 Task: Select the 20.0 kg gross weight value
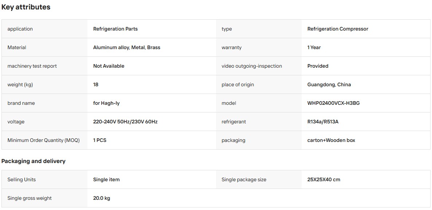[102, 198]
